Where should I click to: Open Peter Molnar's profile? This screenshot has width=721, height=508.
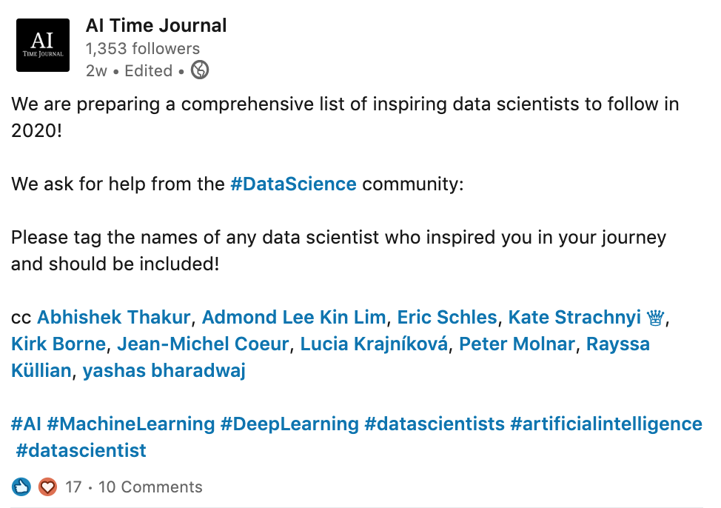[x=517, y=344]
